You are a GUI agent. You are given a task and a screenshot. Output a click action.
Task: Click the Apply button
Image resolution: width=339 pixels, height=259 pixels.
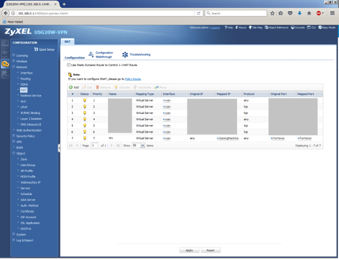coord(189,250)
